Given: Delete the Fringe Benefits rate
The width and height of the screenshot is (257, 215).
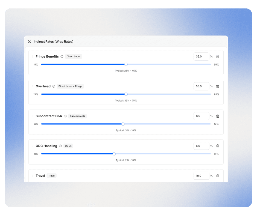Looking at the screenshot, I should click(x=218, y=56).
